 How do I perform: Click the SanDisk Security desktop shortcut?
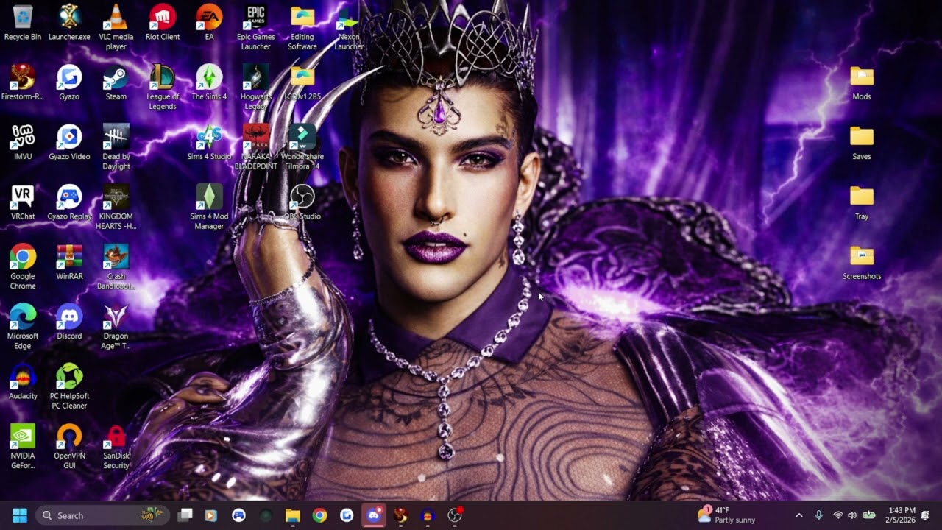[116, 446]
